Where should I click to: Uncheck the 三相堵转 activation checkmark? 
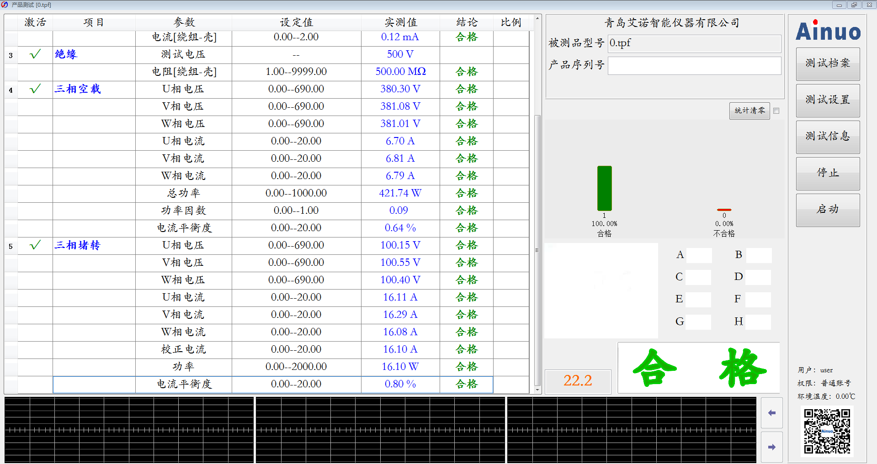pyautogui.click(x=35, y=245)
